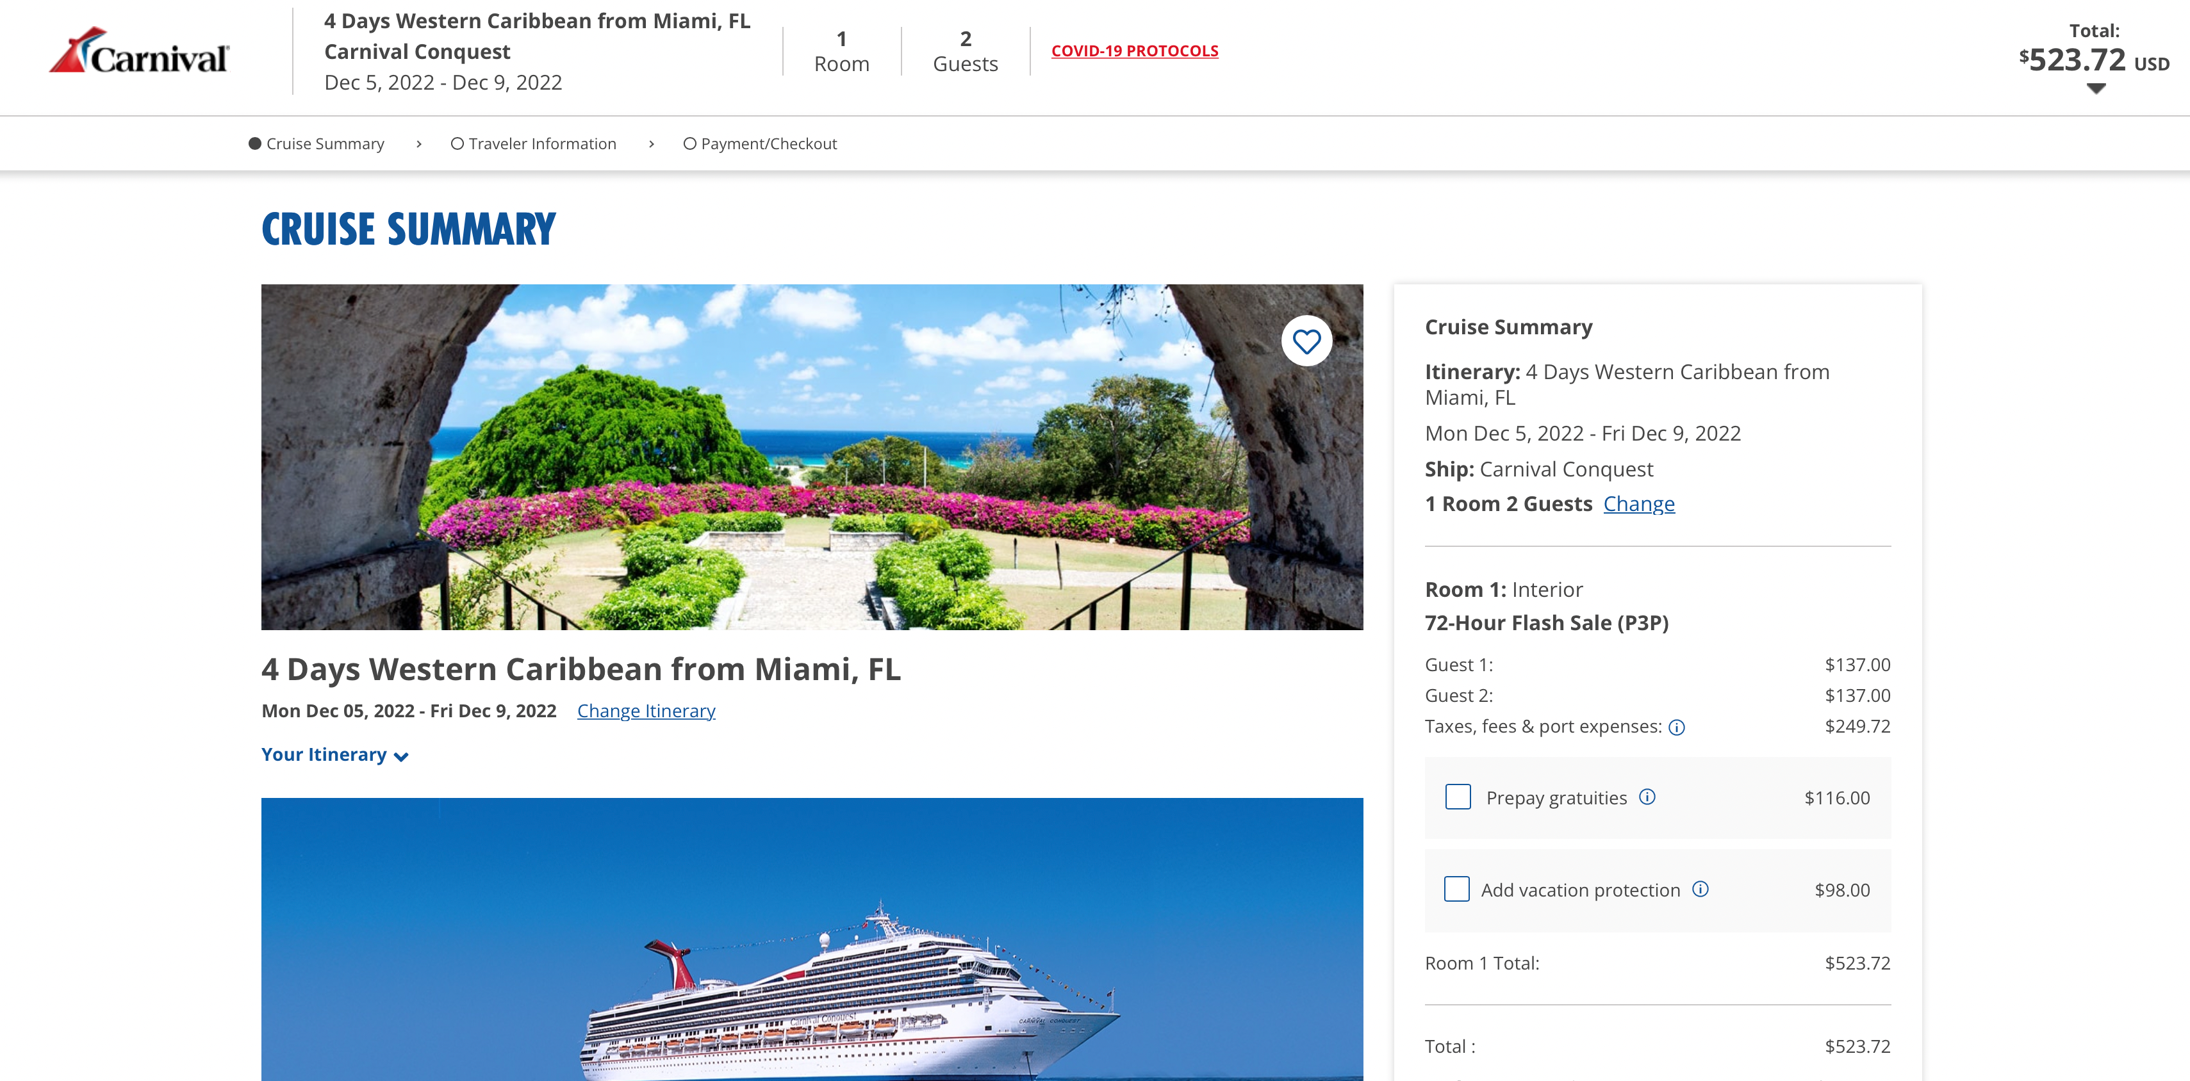The width and height of the screenshot is (2190, 1081).
Task: Expand the header total price arrow
Action: [2096, 88]
